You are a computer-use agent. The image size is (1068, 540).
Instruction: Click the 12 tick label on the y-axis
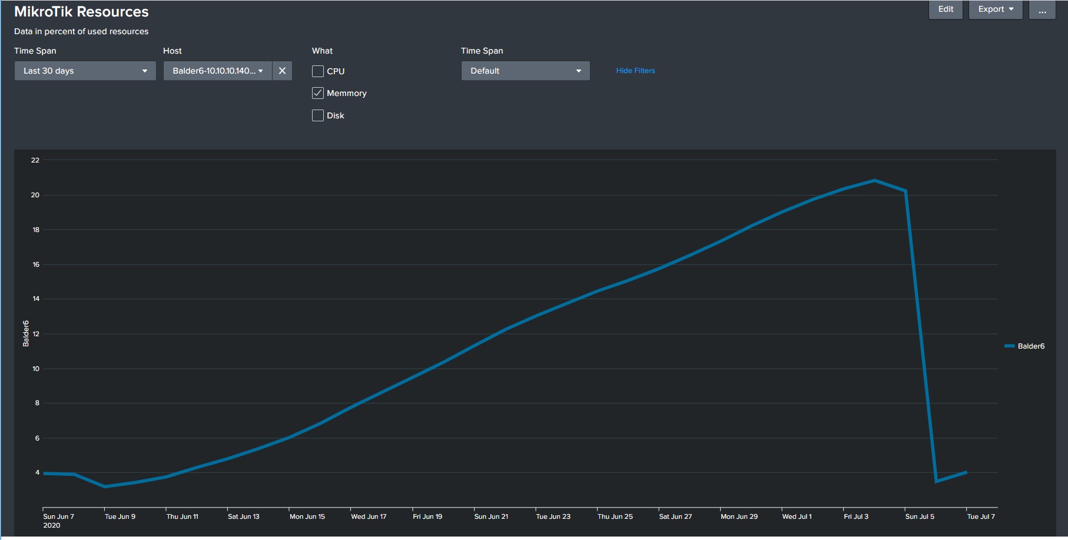[36, 334]
